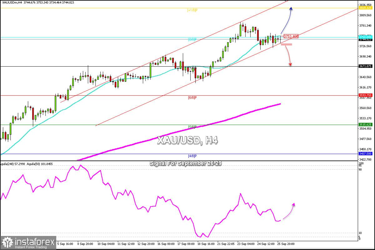Screen dimensions: 375x250
Task: Click the XAU/USD, H4 chart title
Action: click(187, 141)
